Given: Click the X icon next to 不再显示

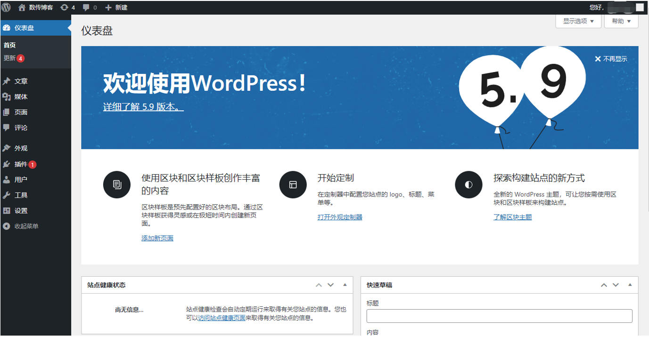Looking at the screenshot, I should pyautogui.click(x=598, y=59).
